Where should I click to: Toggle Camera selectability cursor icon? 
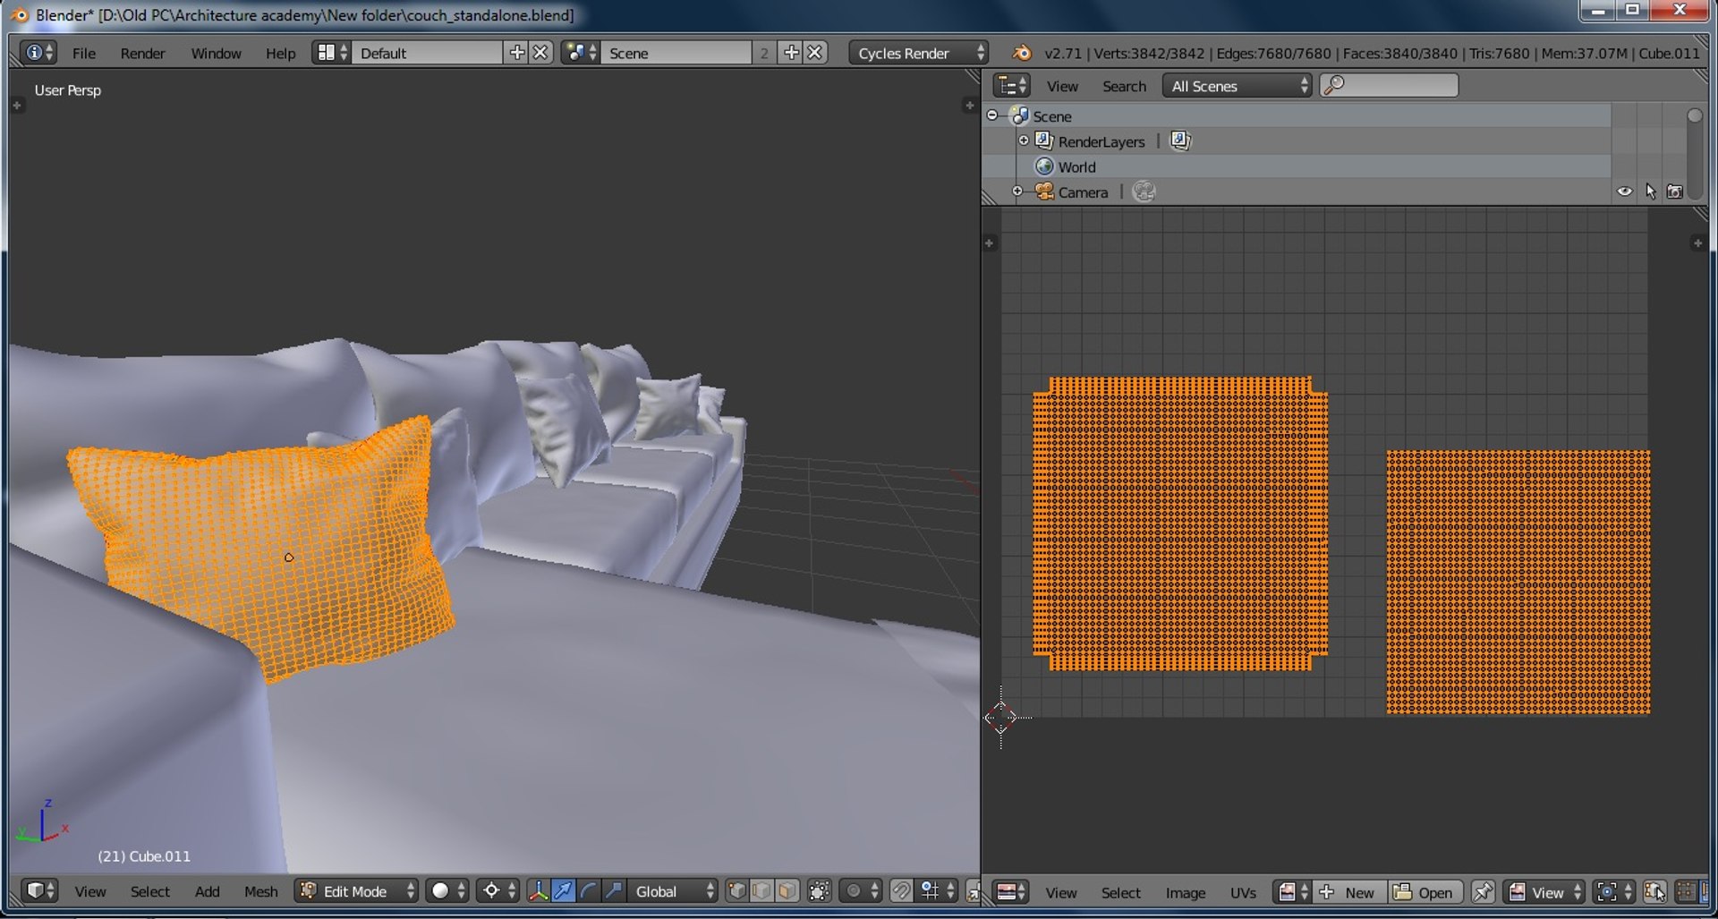1650,191
